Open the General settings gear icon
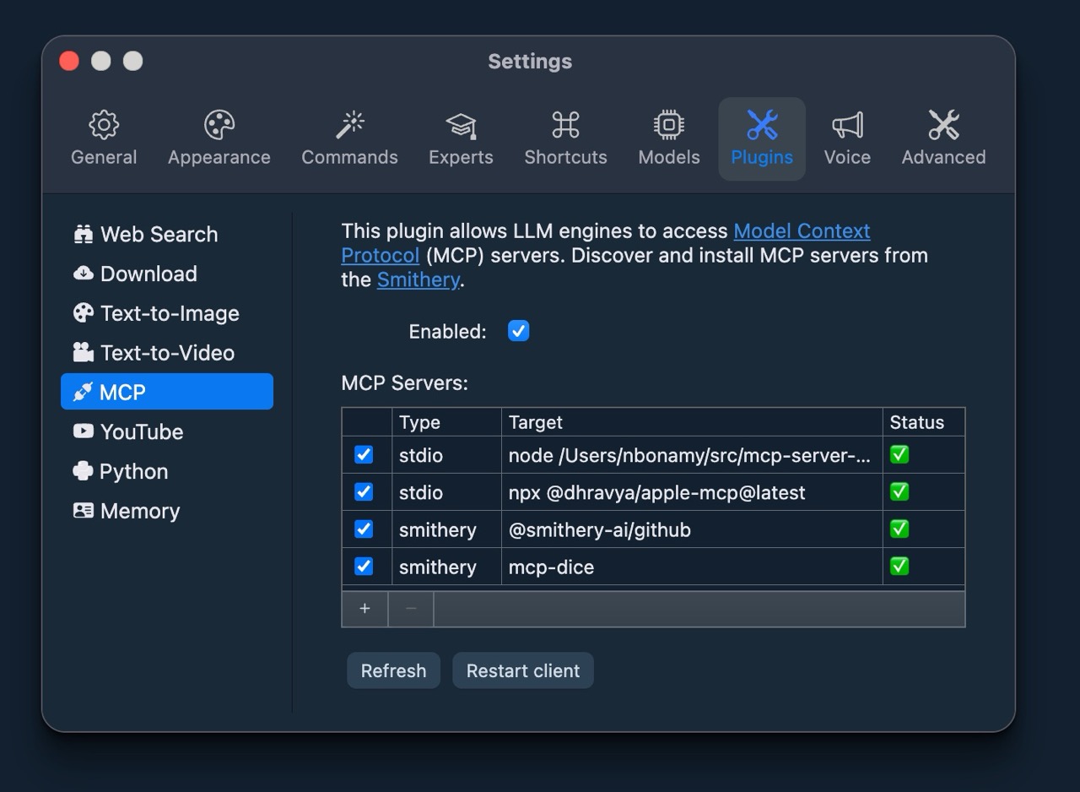This screenshot has width=1080, height=792. 104,126
